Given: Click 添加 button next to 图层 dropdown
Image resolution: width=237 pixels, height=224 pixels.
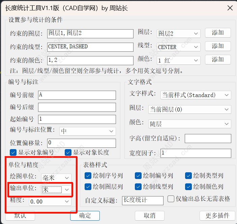Looking at the screenshot, I should [x=217, y=33].
